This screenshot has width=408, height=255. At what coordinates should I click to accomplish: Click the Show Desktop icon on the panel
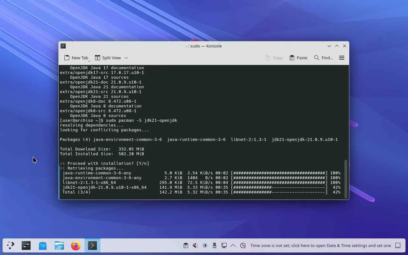coord(398,245)
